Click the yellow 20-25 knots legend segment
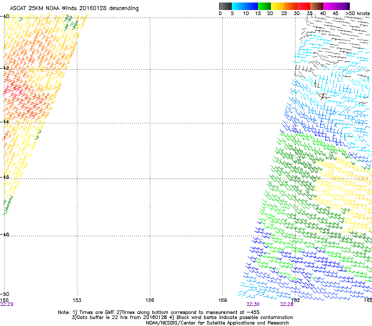This screenshot has width=372, height=326. (x=277, y=6)
